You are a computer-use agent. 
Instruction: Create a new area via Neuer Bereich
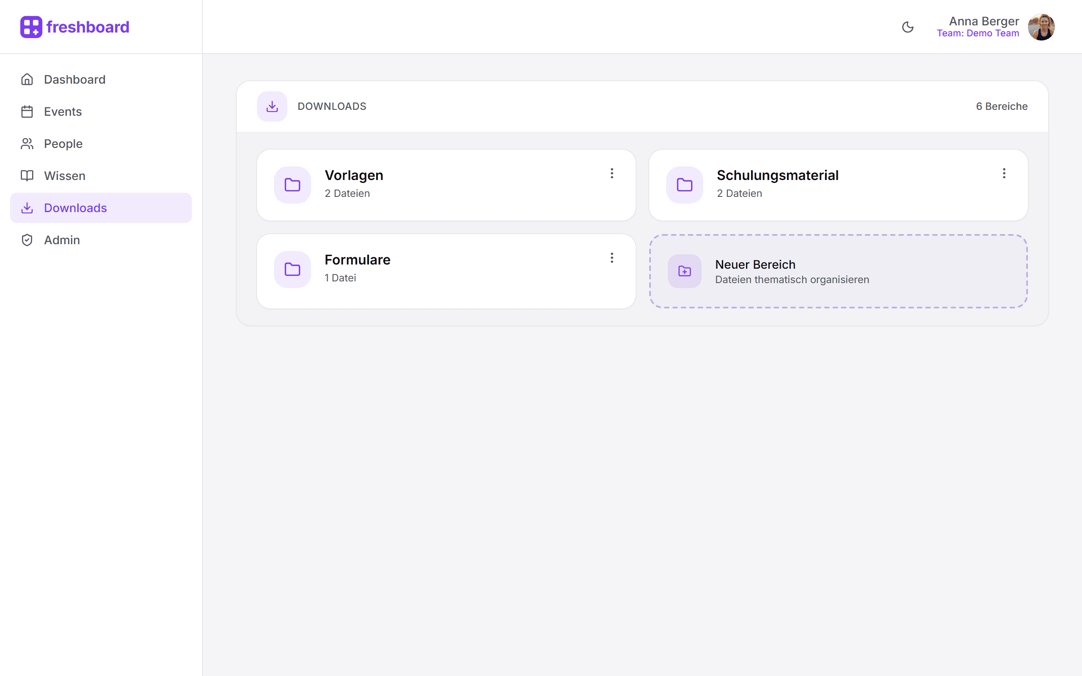point(838,271)
